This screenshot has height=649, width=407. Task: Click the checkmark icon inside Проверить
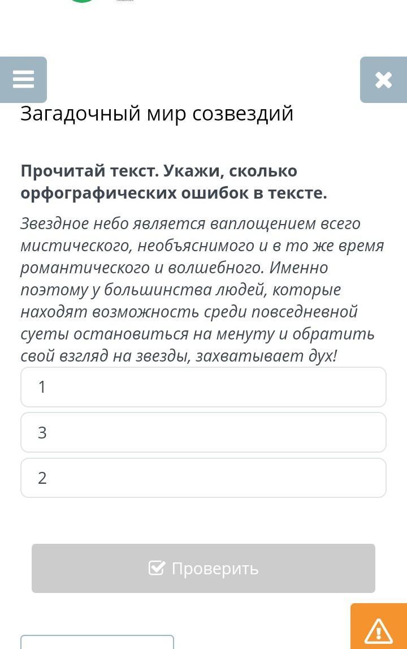[x=157, y=568]
